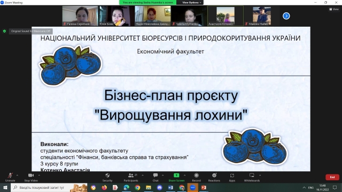Screen dimensions: 342x192
Task: Open second Chrome profile icon in taskbar
Action: (182, 187)
